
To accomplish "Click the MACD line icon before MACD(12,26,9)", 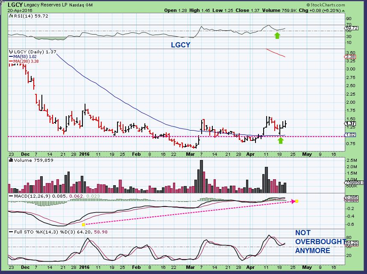I will 11,196.
